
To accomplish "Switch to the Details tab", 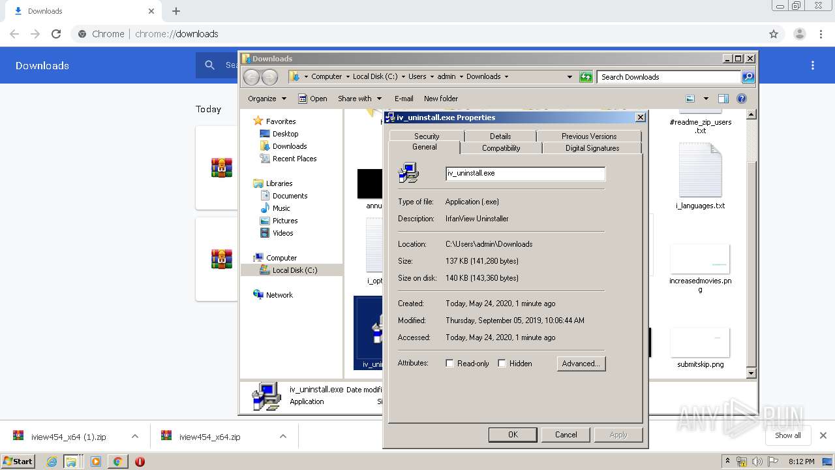I will click(500, 136).
